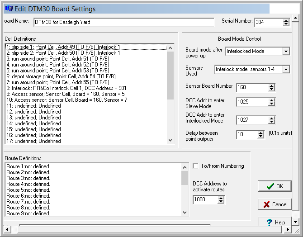Increment the DCC Addr Slave Mode spinner
Screen dimensions: 303x237
[x=270, y=100]
